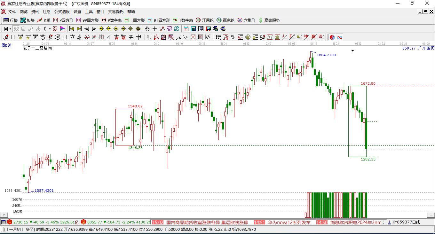Step chart back with black left arrow
Image resolution: width=435 pixels, height=234 pixels.
point(86,29)
